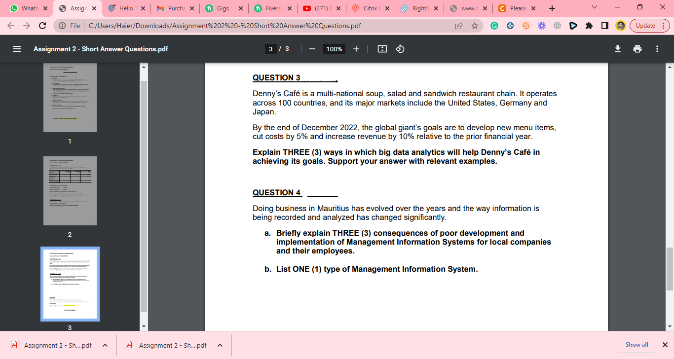
Task: Select page 3 thumbnail
Action: (70, 284)
